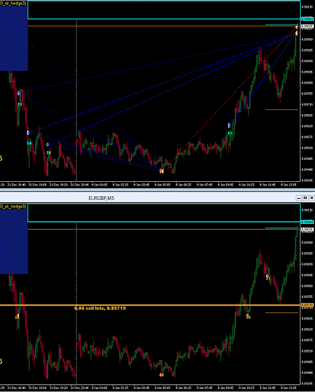Select the dark blue rectangle in upper chart
The width and height of the screenshot is (315, 392).
[x=14, y=38]
